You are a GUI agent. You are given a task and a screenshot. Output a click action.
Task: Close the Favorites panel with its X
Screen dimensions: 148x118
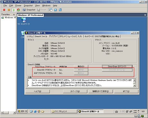[x=14, y=14]
